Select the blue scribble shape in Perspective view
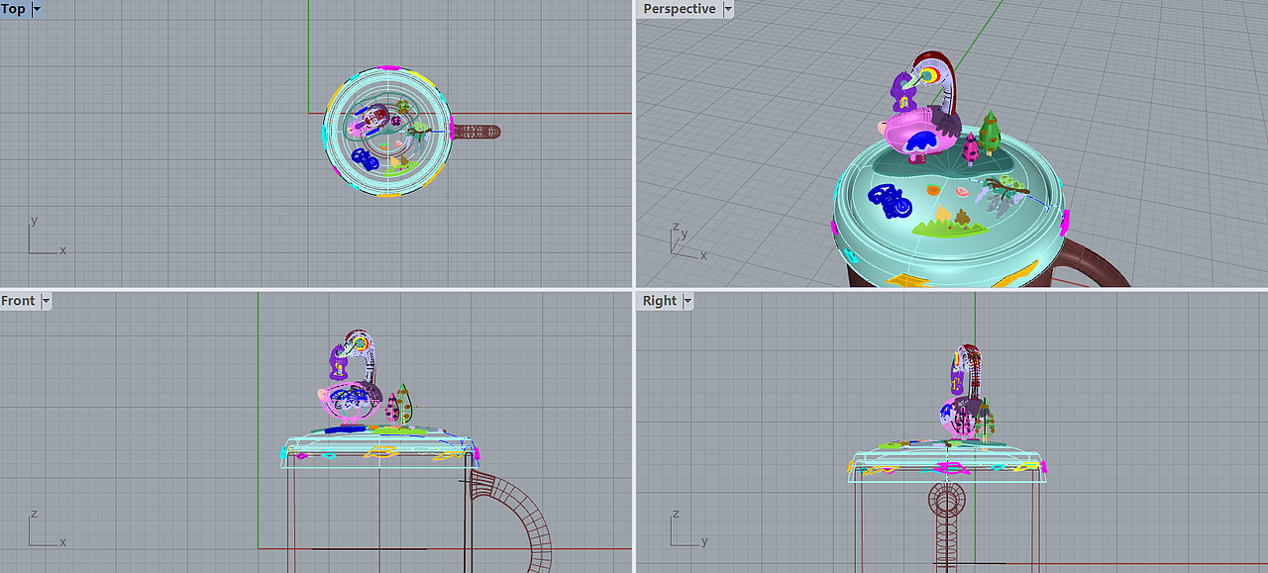The image size is (1268, 573). [x=892, y=201]
